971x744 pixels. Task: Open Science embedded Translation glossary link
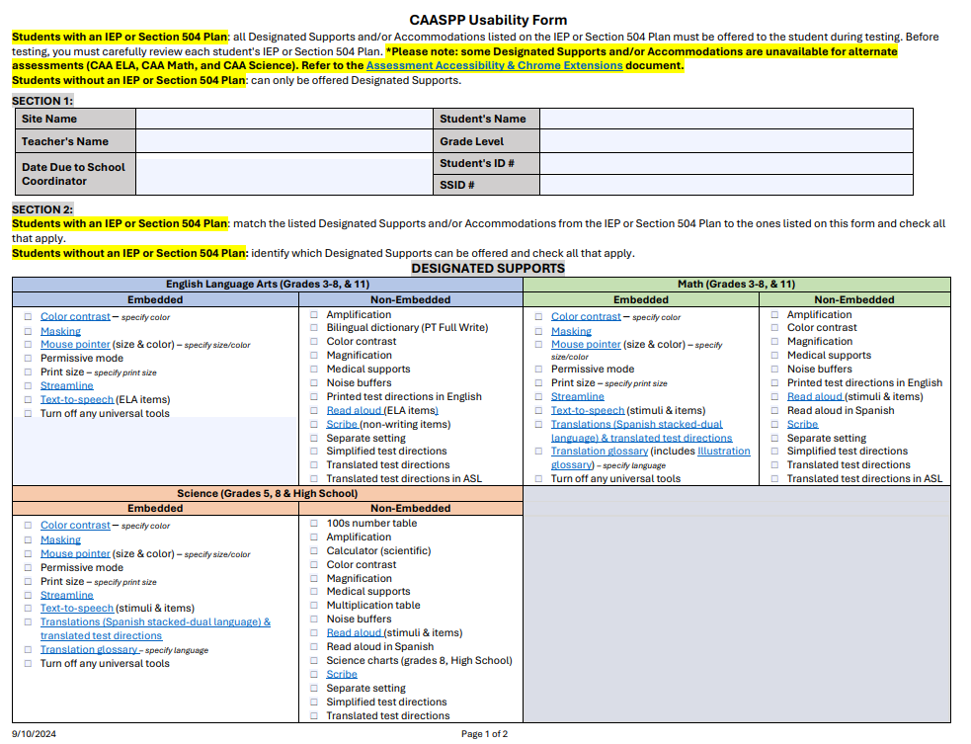[x=89, y=649]
